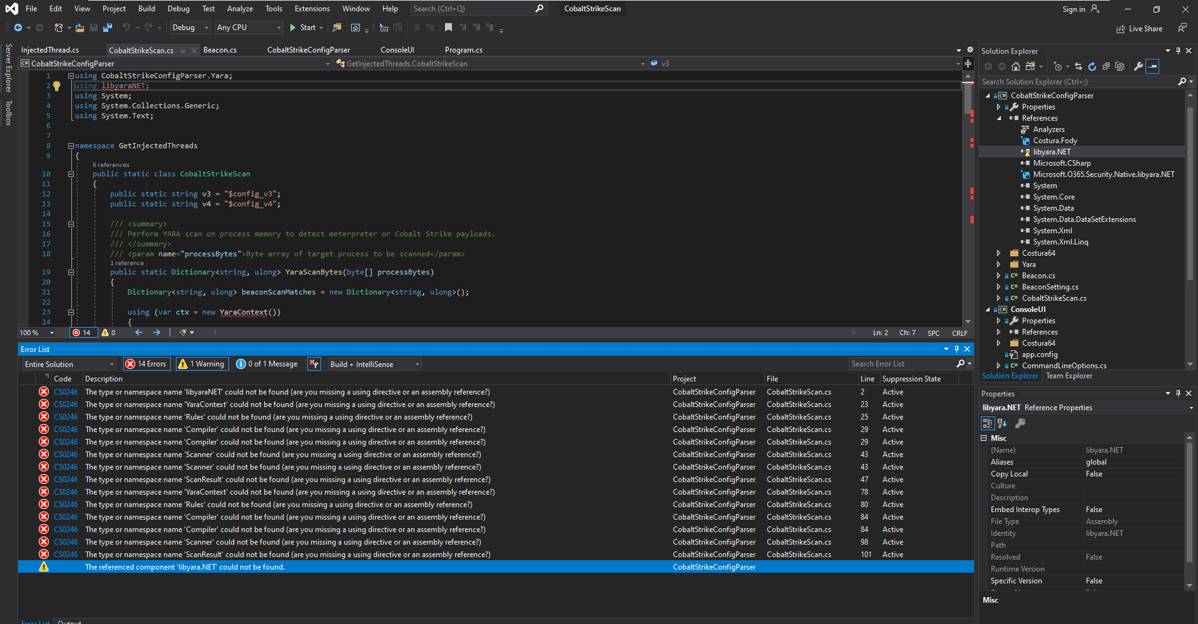Viewport: 1198px width, 624px height.
Task: Refresh the Solution Explorer
Action: click(x=1092, y=66)
